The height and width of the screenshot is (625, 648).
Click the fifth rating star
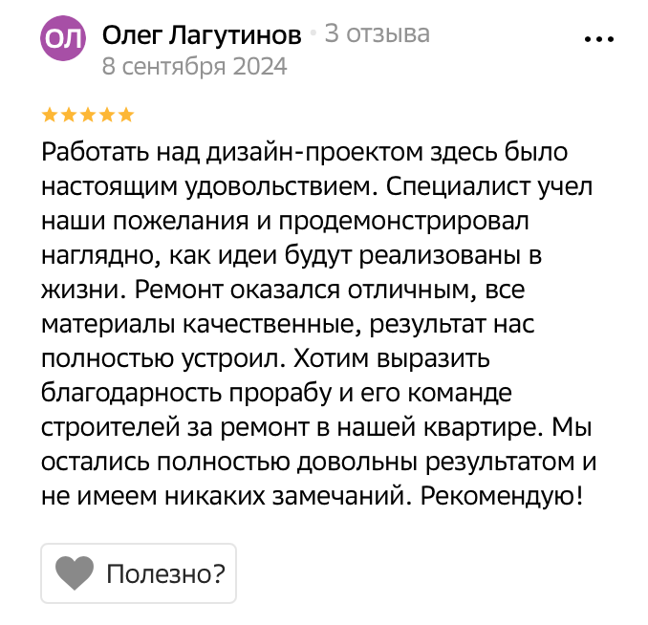pos(125,116)
